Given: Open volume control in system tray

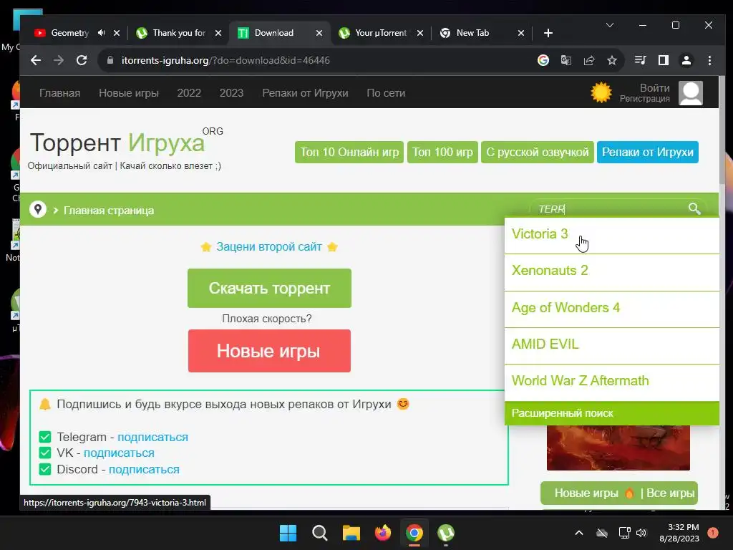Looking at the screenshot, I should 641,533.
